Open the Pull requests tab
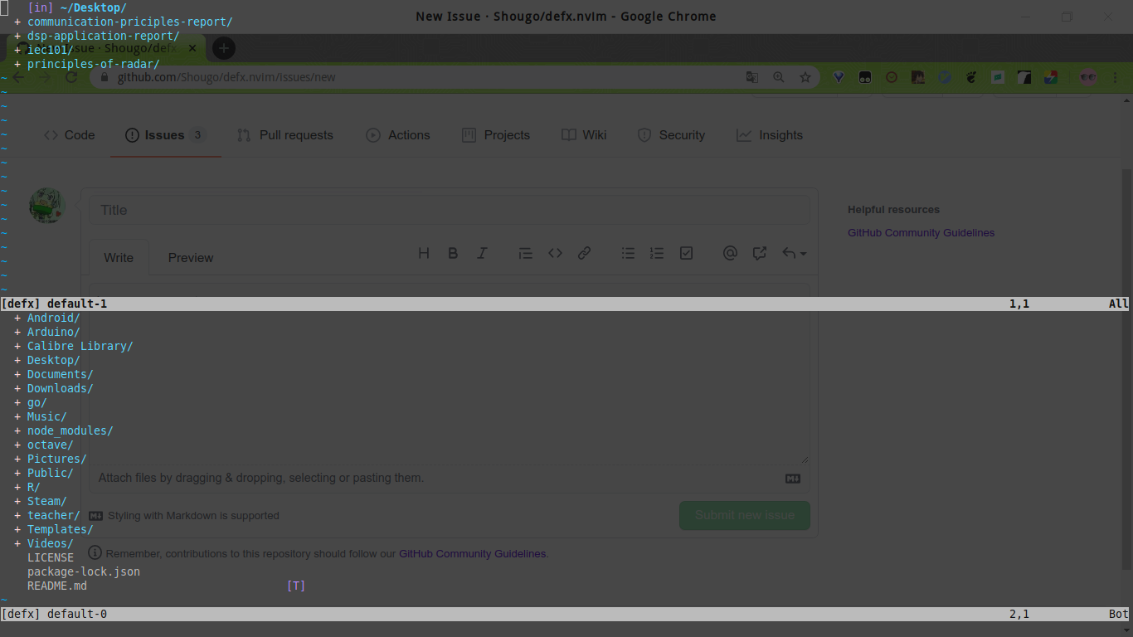1133x637 pixels. [285, 135]
